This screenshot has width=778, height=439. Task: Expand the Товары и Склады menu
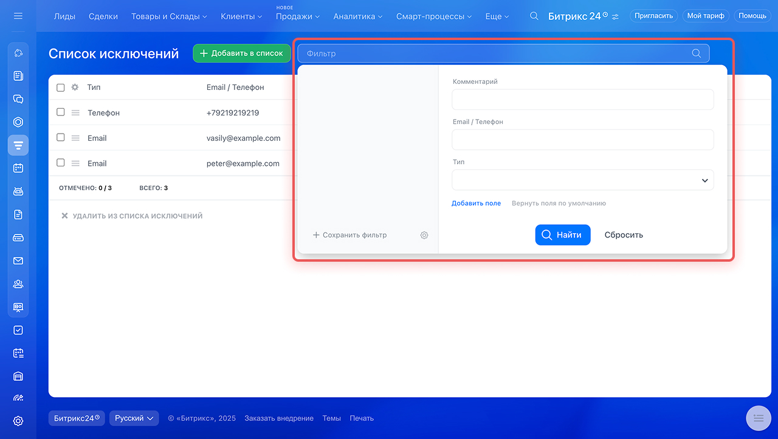[169, 16]
